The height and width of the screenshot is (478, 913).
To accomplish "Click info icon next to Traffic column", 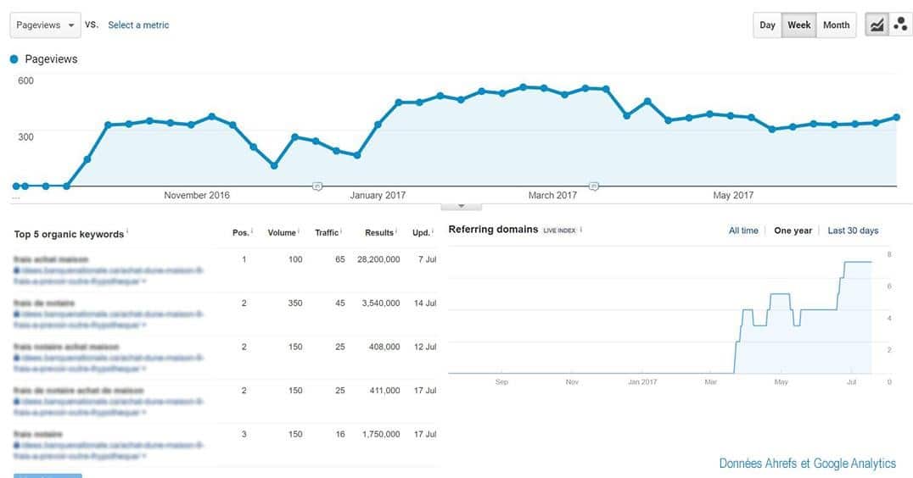I will [x=343, y=232].
